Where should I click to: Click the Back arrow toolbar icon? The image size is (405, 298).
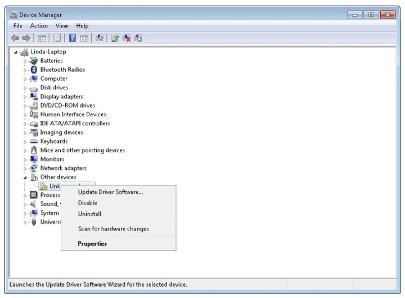pos(15,38)
